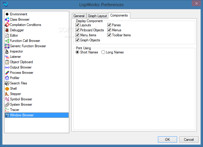Close the Preferences dialog window
The image size is (203, 147).
[x=197, y=3]
